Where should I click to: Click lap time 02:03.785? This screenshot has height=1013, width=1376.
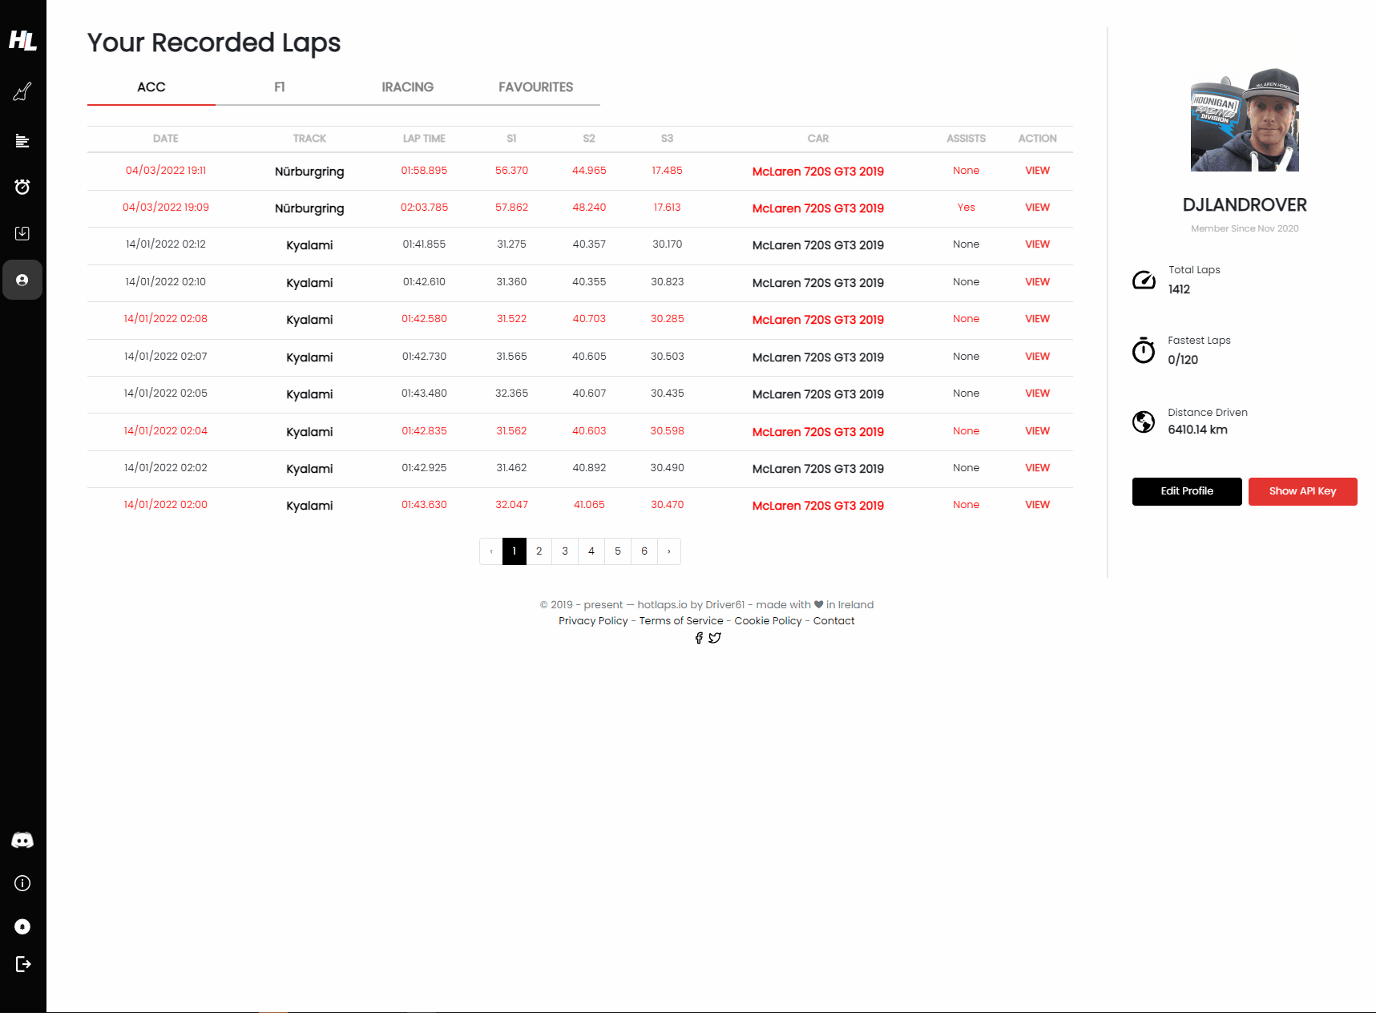(x=425, y=208)
